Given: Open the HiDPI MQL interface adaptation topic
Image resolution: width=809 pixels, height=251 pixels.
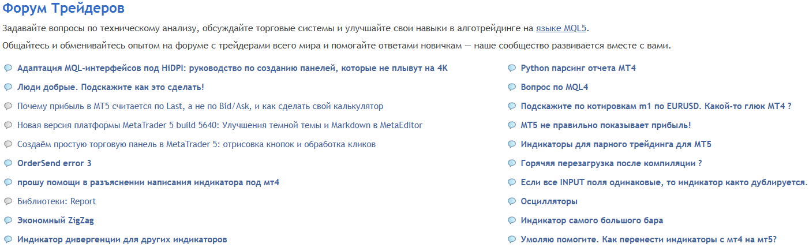Looking at the screenshot, I should [232, 68].
